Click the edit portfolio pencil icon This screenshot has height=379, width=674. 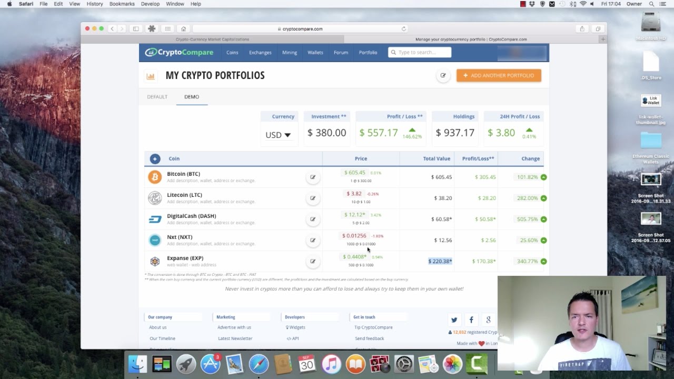pyautogui.click(x=443, y=75)
